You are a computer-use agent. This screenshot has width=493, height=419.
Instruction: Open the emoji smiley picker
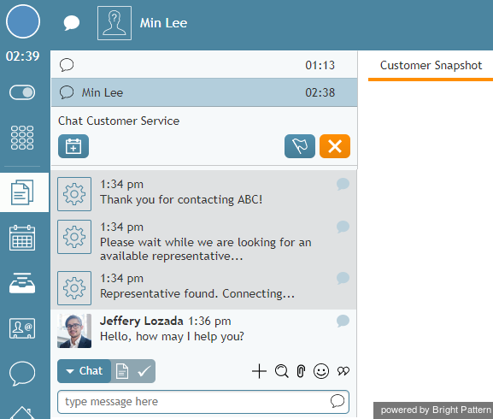pyautogui.click(x=321, y=371)
